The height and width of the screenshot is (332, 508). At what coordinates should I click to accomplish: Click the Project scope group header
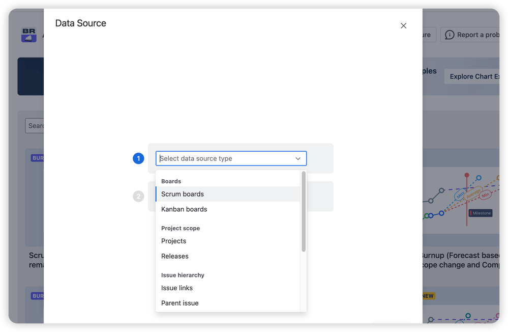(x=181, y=229)
